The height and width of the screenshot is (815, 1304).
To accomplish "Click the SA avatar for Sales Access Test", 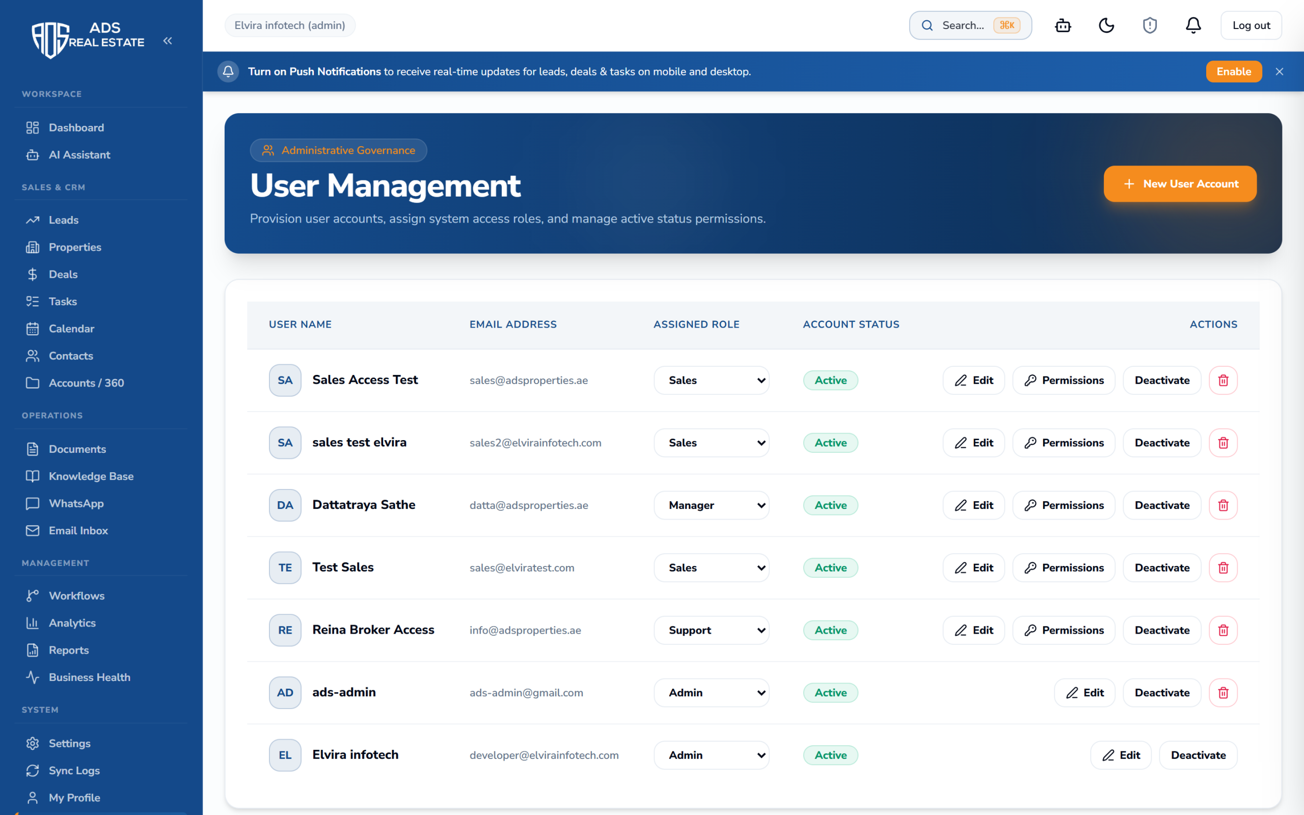I will 285,380.
